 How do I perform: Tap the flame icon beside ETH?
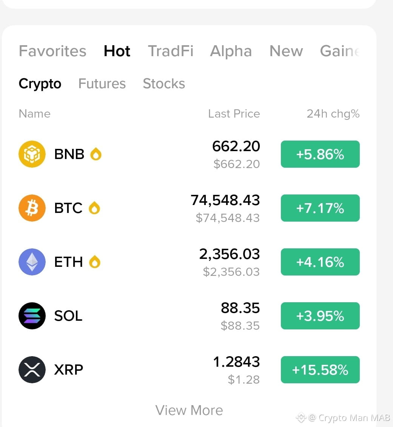(95, 262)
